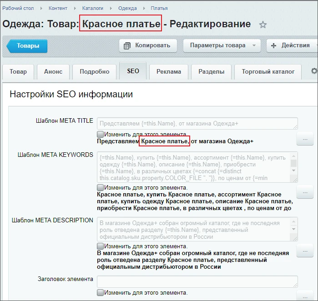
Task: Click the Шаблон META TITLE label
Action: coord(65,121)
